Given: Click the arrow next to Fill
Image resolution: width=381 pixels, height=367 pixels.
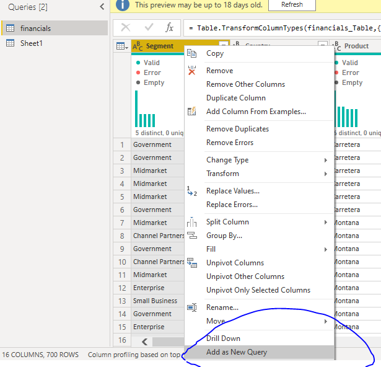Looking at the screenshot, I should [326, 249].
